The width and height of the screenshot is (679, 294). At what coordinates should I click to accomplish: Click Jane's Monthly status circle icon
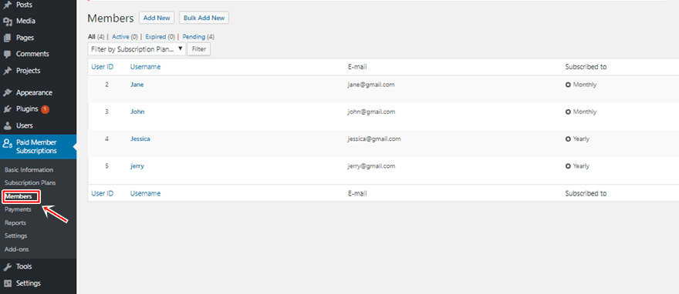[x=568, y=85]
